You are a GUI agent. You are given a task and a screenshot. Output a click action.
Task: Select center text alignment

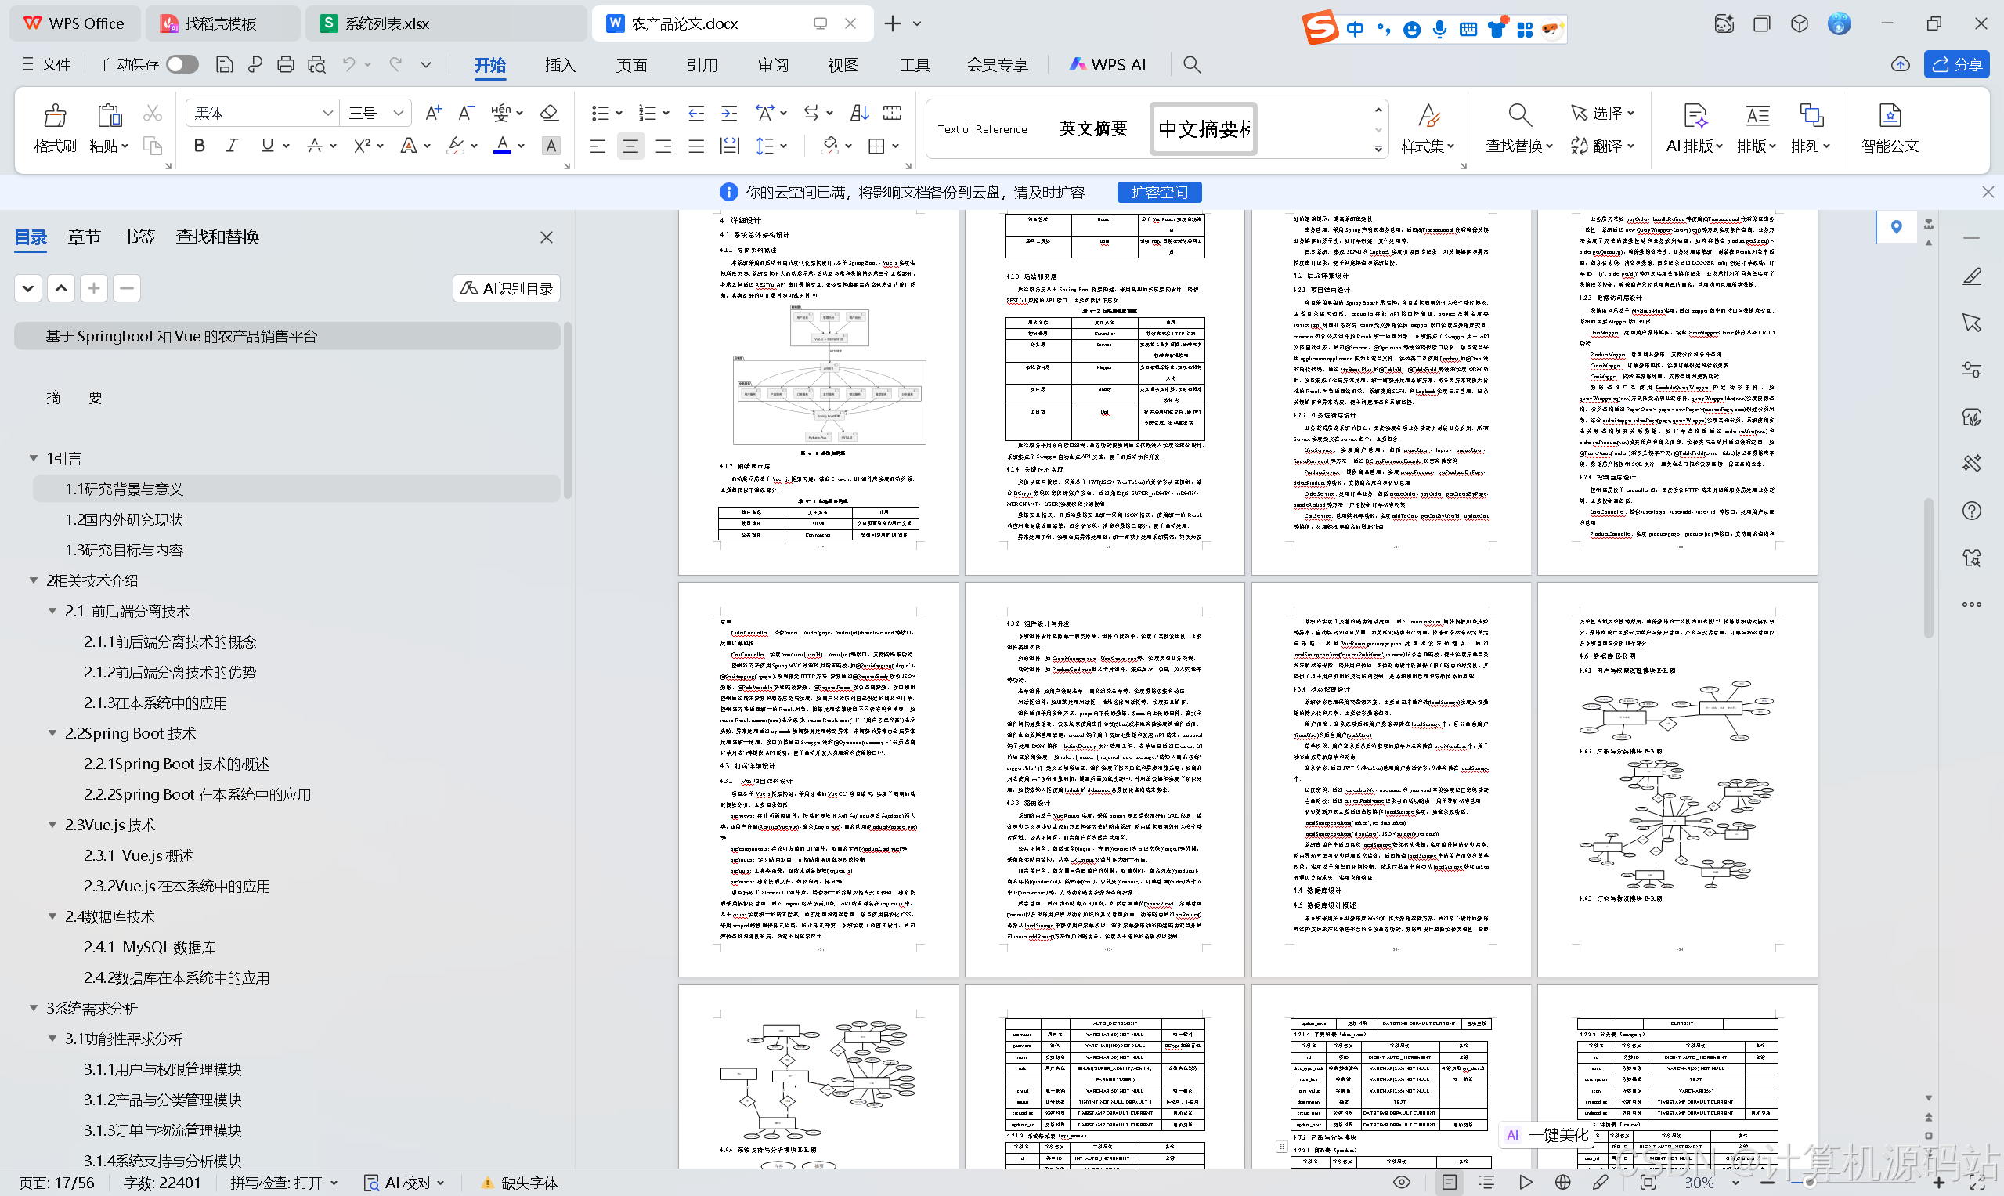(630, 146)
